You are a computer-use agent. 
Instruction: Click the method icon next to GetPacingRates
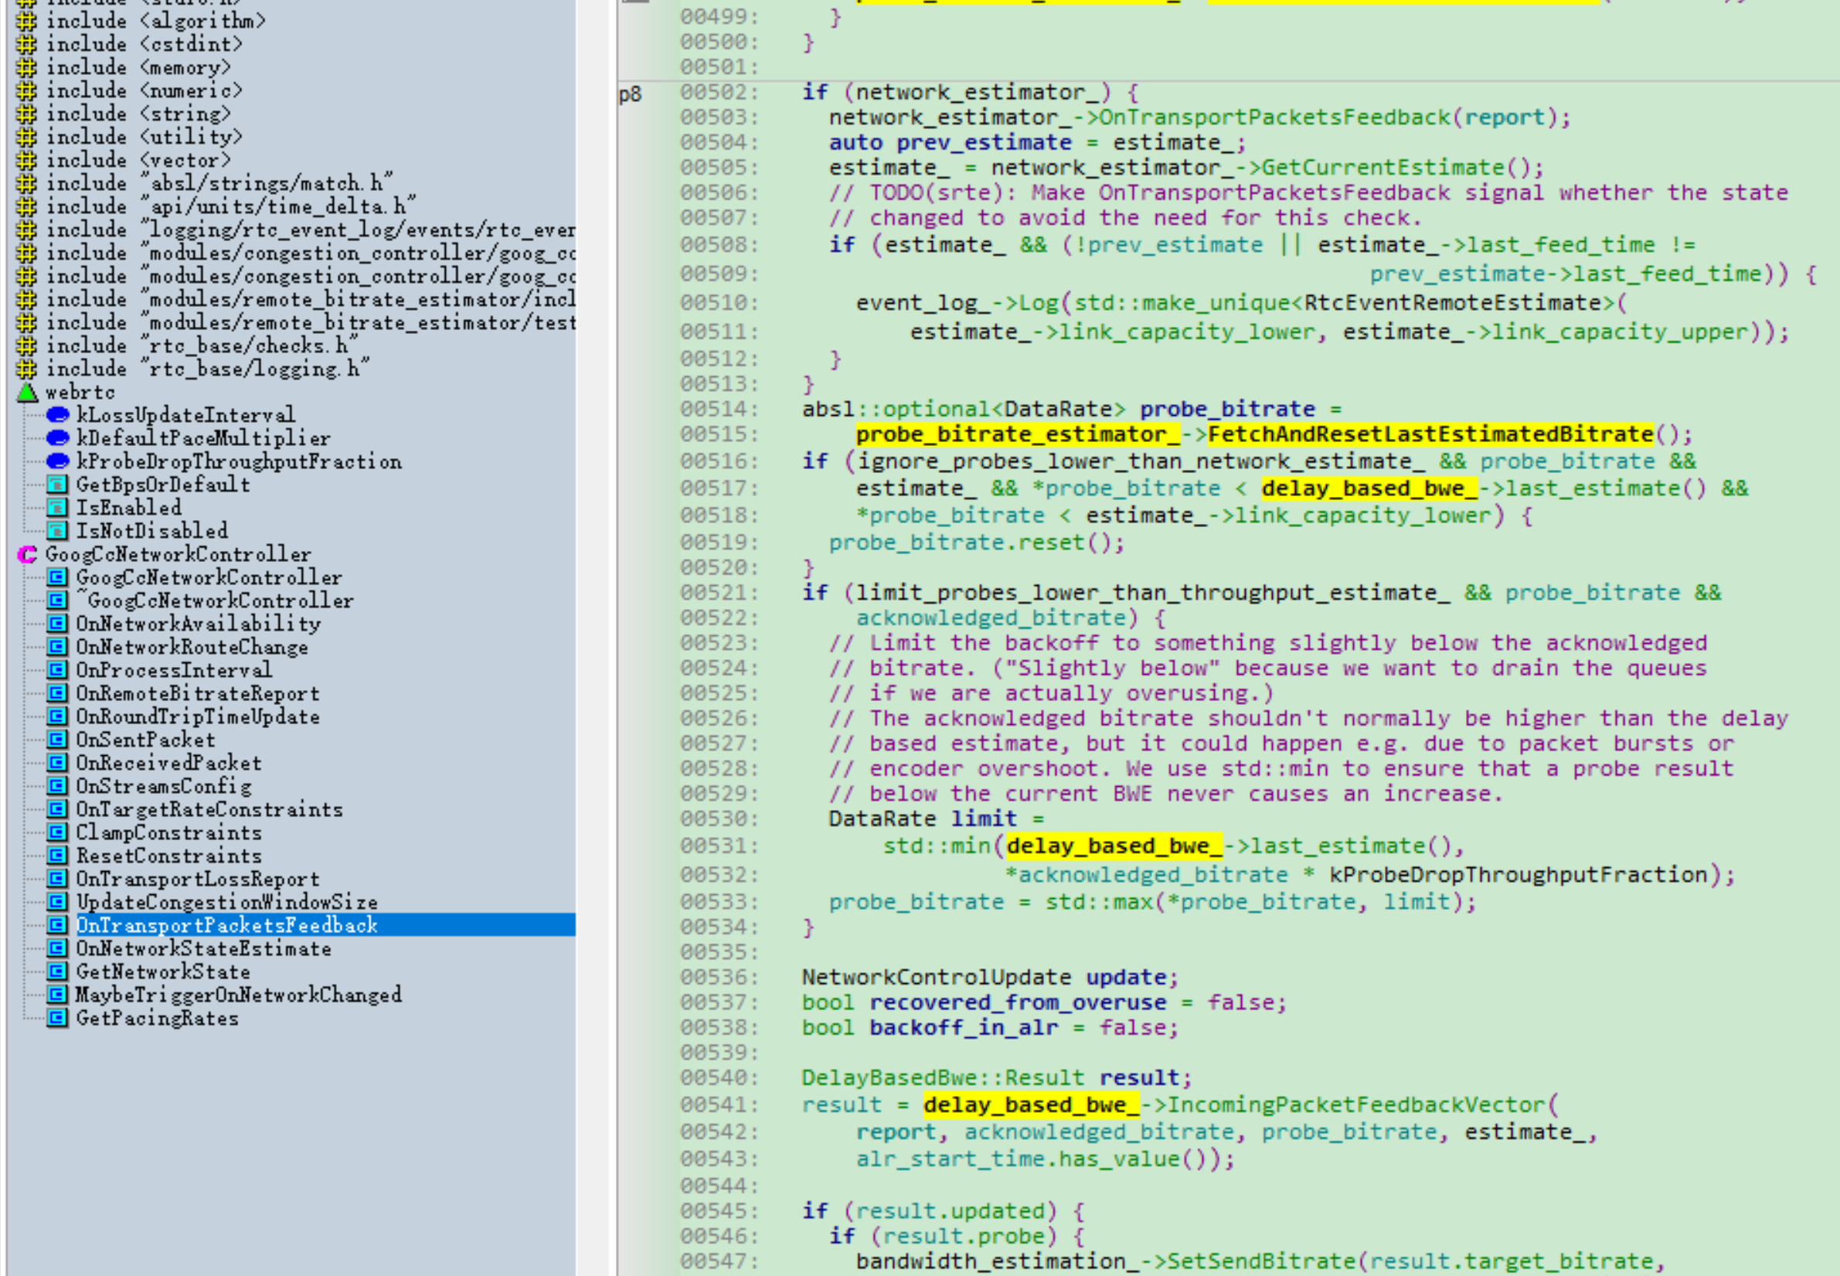point(56,1018)
